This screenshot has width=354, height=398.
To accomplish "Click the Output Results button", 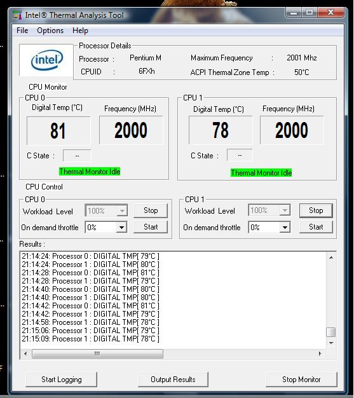I will [173, 380].
